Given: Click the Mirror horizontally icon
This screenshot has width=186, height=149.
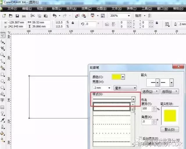Looking at the screenshot, I should click(107, 24).
